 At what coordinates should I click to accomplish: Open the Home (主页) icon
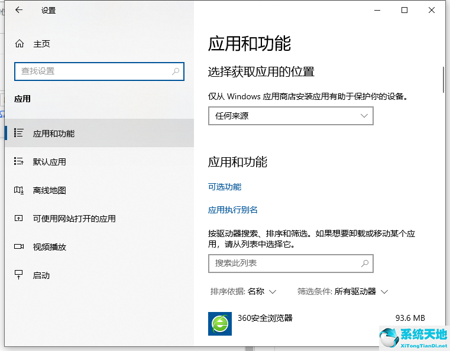(x=20, y=44)
